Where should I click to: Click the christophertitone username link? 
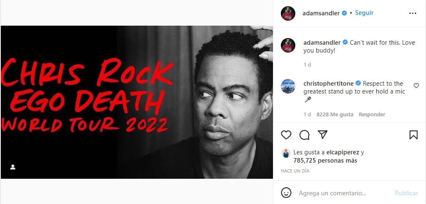tap(329, 84)
